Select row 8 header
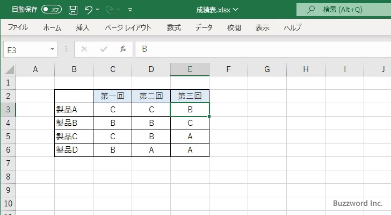391x215 pixels. point(8,177)
